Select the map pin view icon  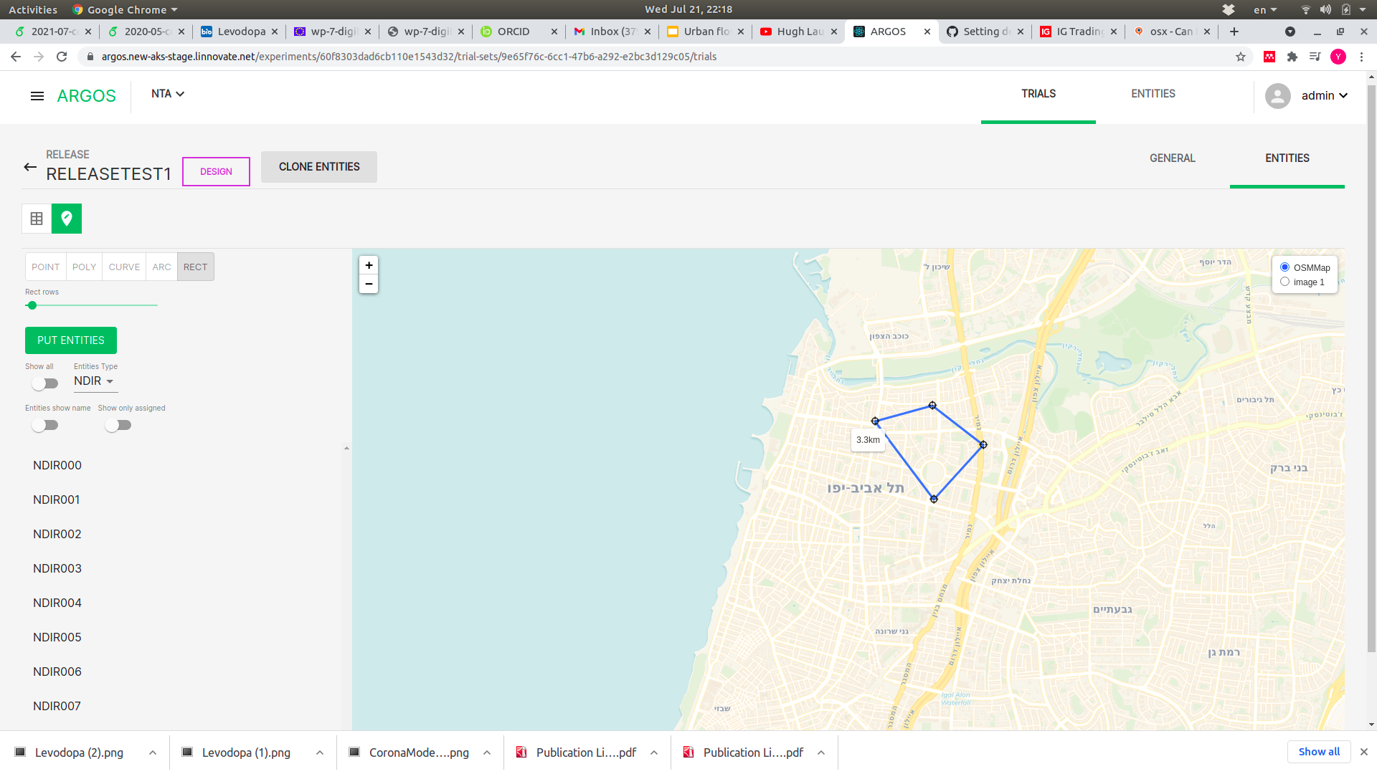(67, 219)
